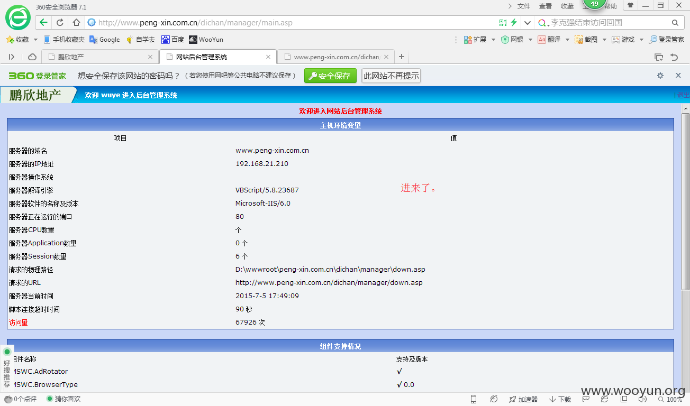Open the Google bookmark
Image resolution: width=690 pixels, height=406 pixels.
[x=105, y=40]
